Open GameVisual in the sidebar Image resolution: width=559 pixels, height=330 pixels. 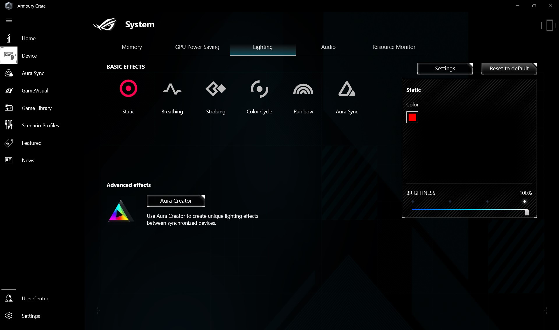point(35,91)
